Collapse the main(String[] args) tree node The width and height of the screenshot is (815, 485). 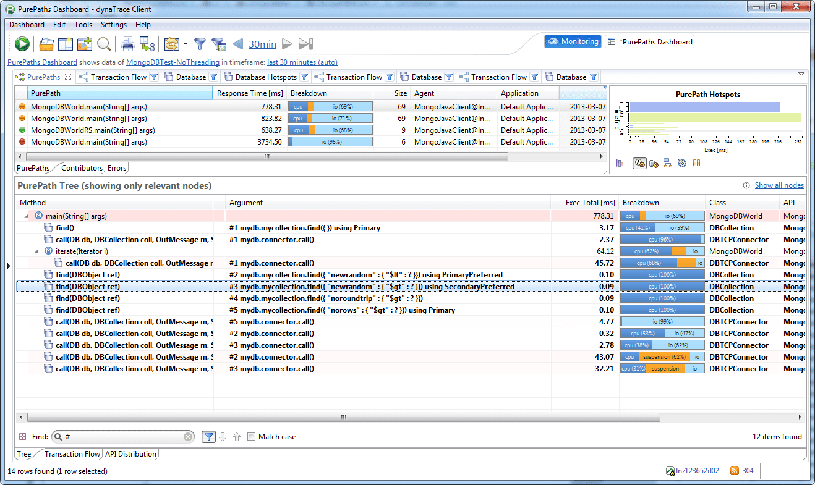tap(27, 216)
